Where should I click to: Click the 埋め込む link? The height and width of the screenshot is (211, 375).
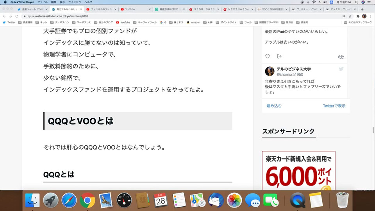(x=274, y=106)
